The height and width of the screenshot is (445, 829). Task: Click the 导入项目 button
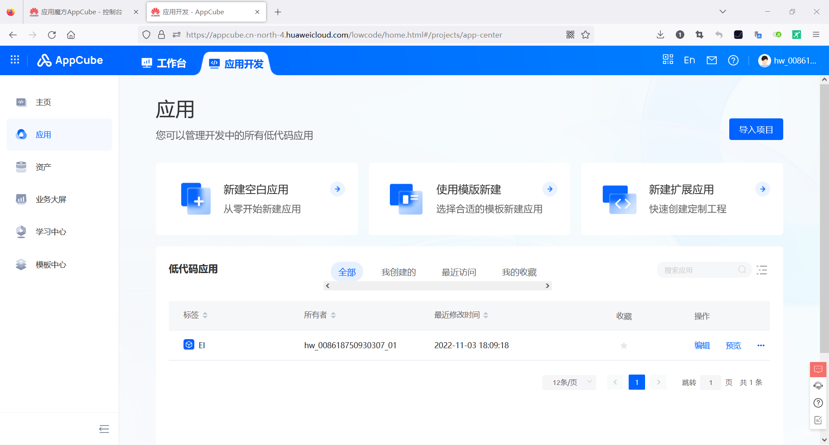(756, 129)
